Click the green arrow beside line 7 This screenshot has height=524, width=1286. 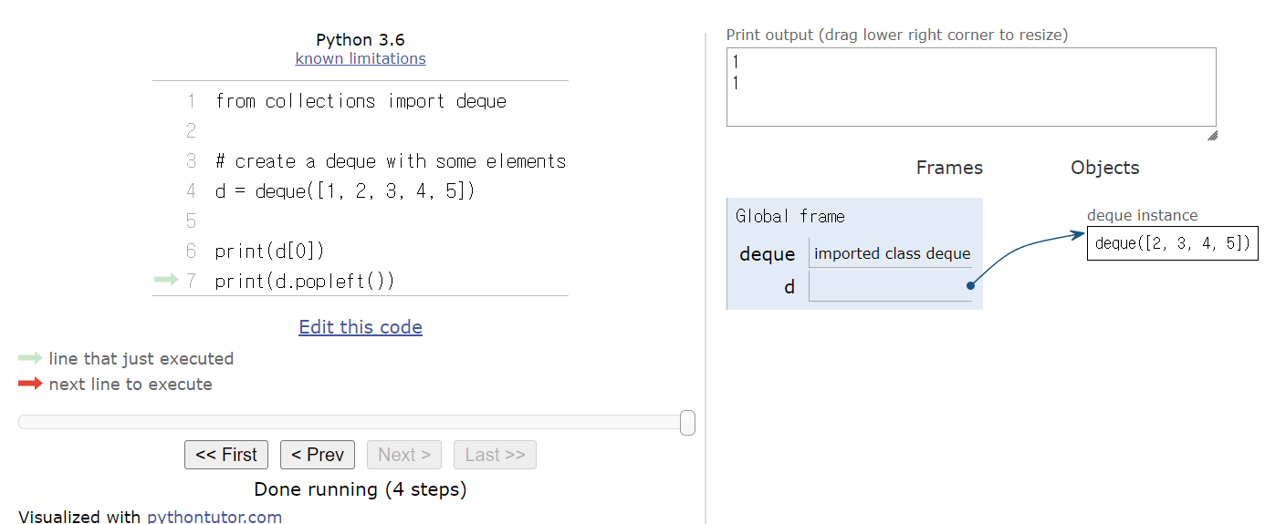[x=166, y=281]
